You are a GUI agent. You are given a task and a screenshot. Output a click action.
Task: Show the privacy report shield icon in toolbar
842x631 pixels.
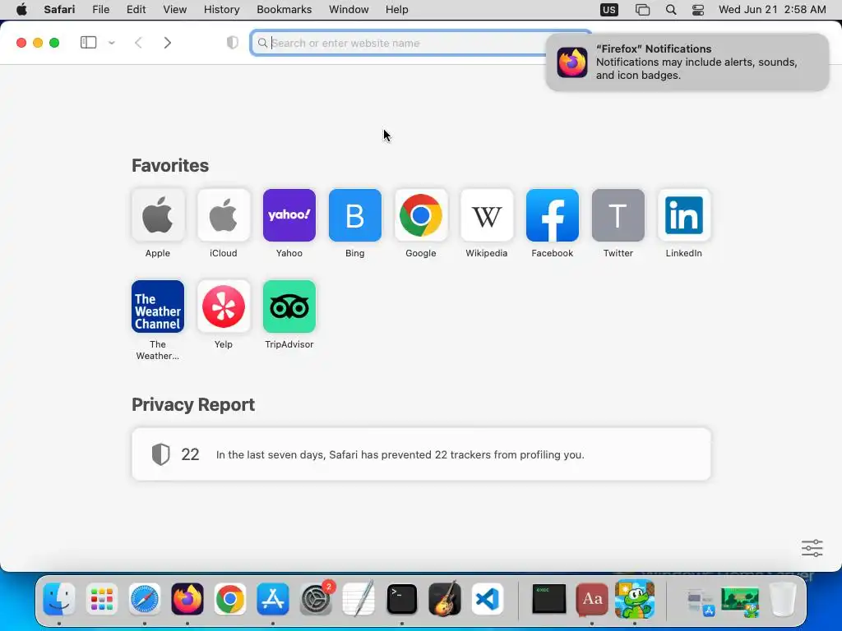(233, 43)
